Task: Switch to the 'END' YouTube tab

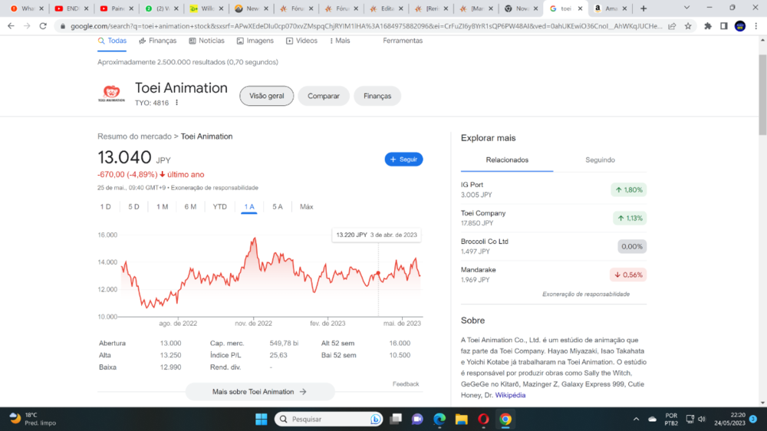Action: [73, 8]
